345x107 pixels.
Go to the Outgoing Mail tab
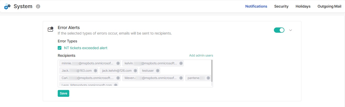(x=329, y=6)
